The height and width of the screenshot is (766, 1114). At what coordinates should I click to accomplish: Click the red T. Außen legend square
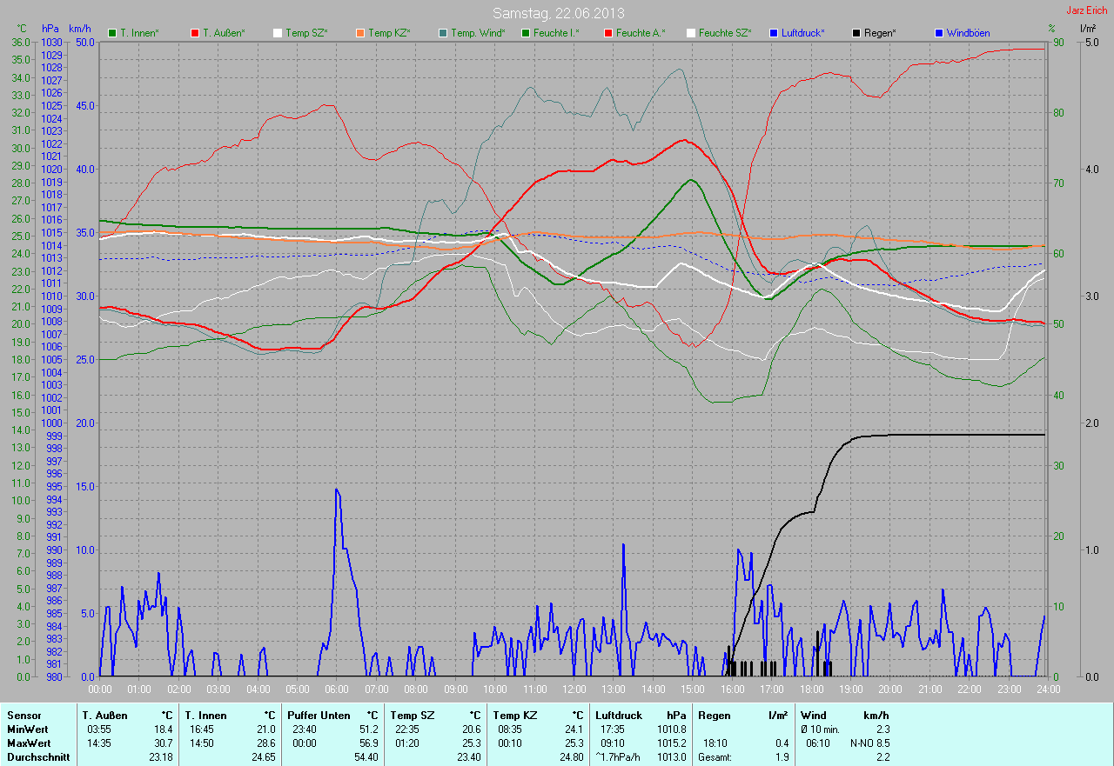coord(195,33)
